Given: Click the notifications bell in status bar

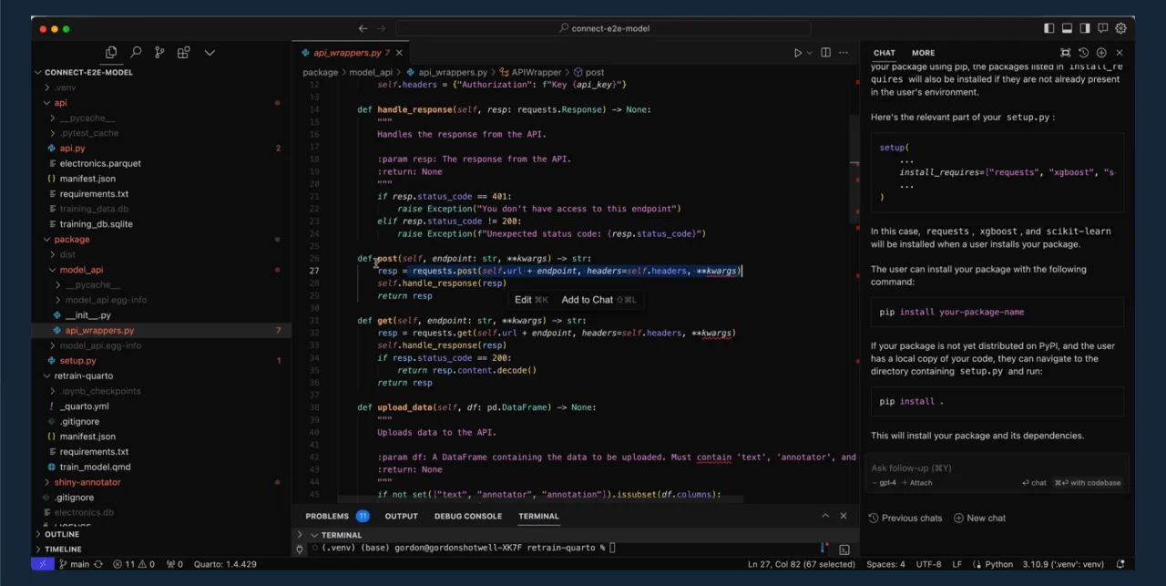Looking at the screenshot, I should [1120, 564].
